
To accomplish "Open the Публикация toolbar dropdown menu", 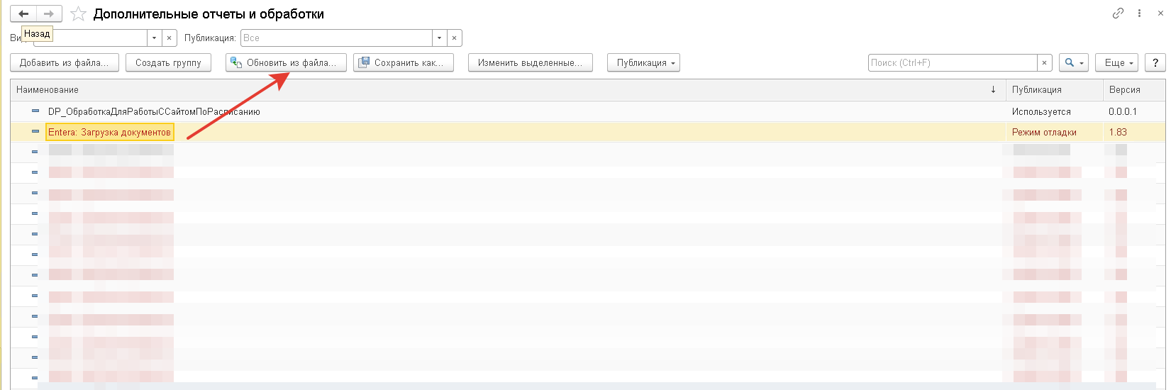I will click(x=643, y=63).
